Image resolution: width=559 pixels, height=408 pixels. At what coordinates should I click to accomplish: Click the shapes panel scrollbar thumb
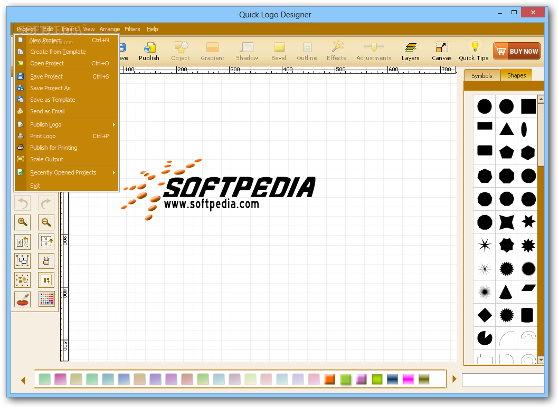(x=541, y=134)
